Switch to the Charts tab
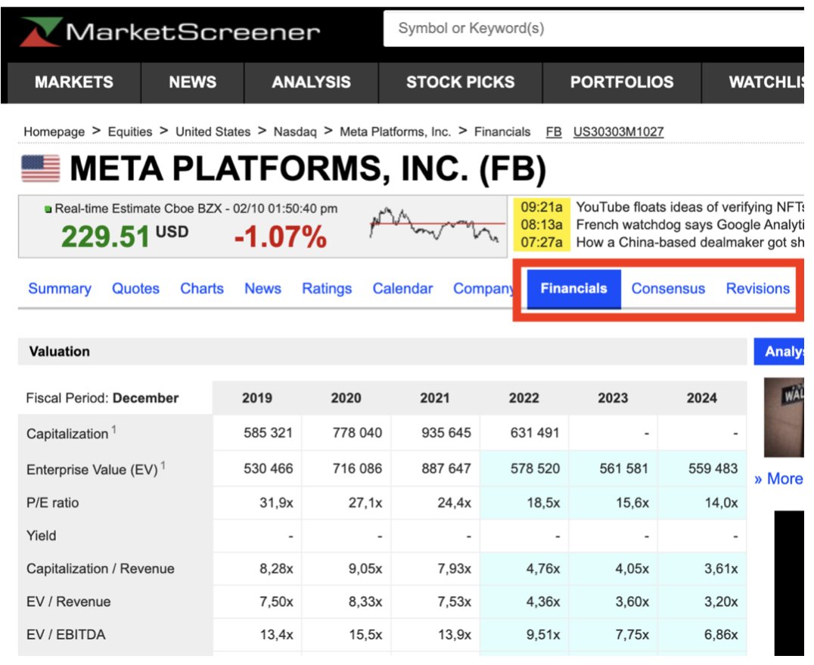The width and height of the screenshot is (814, 665). click(202, 289)
